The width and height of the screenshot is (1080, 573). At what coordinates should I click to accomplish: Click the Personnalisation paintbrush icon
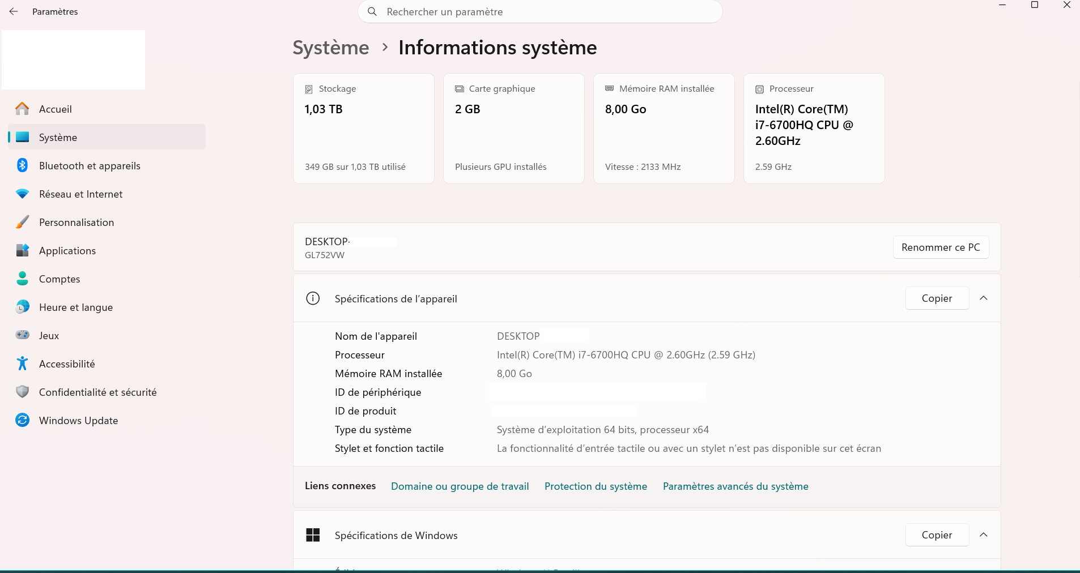tap(22, 222)
